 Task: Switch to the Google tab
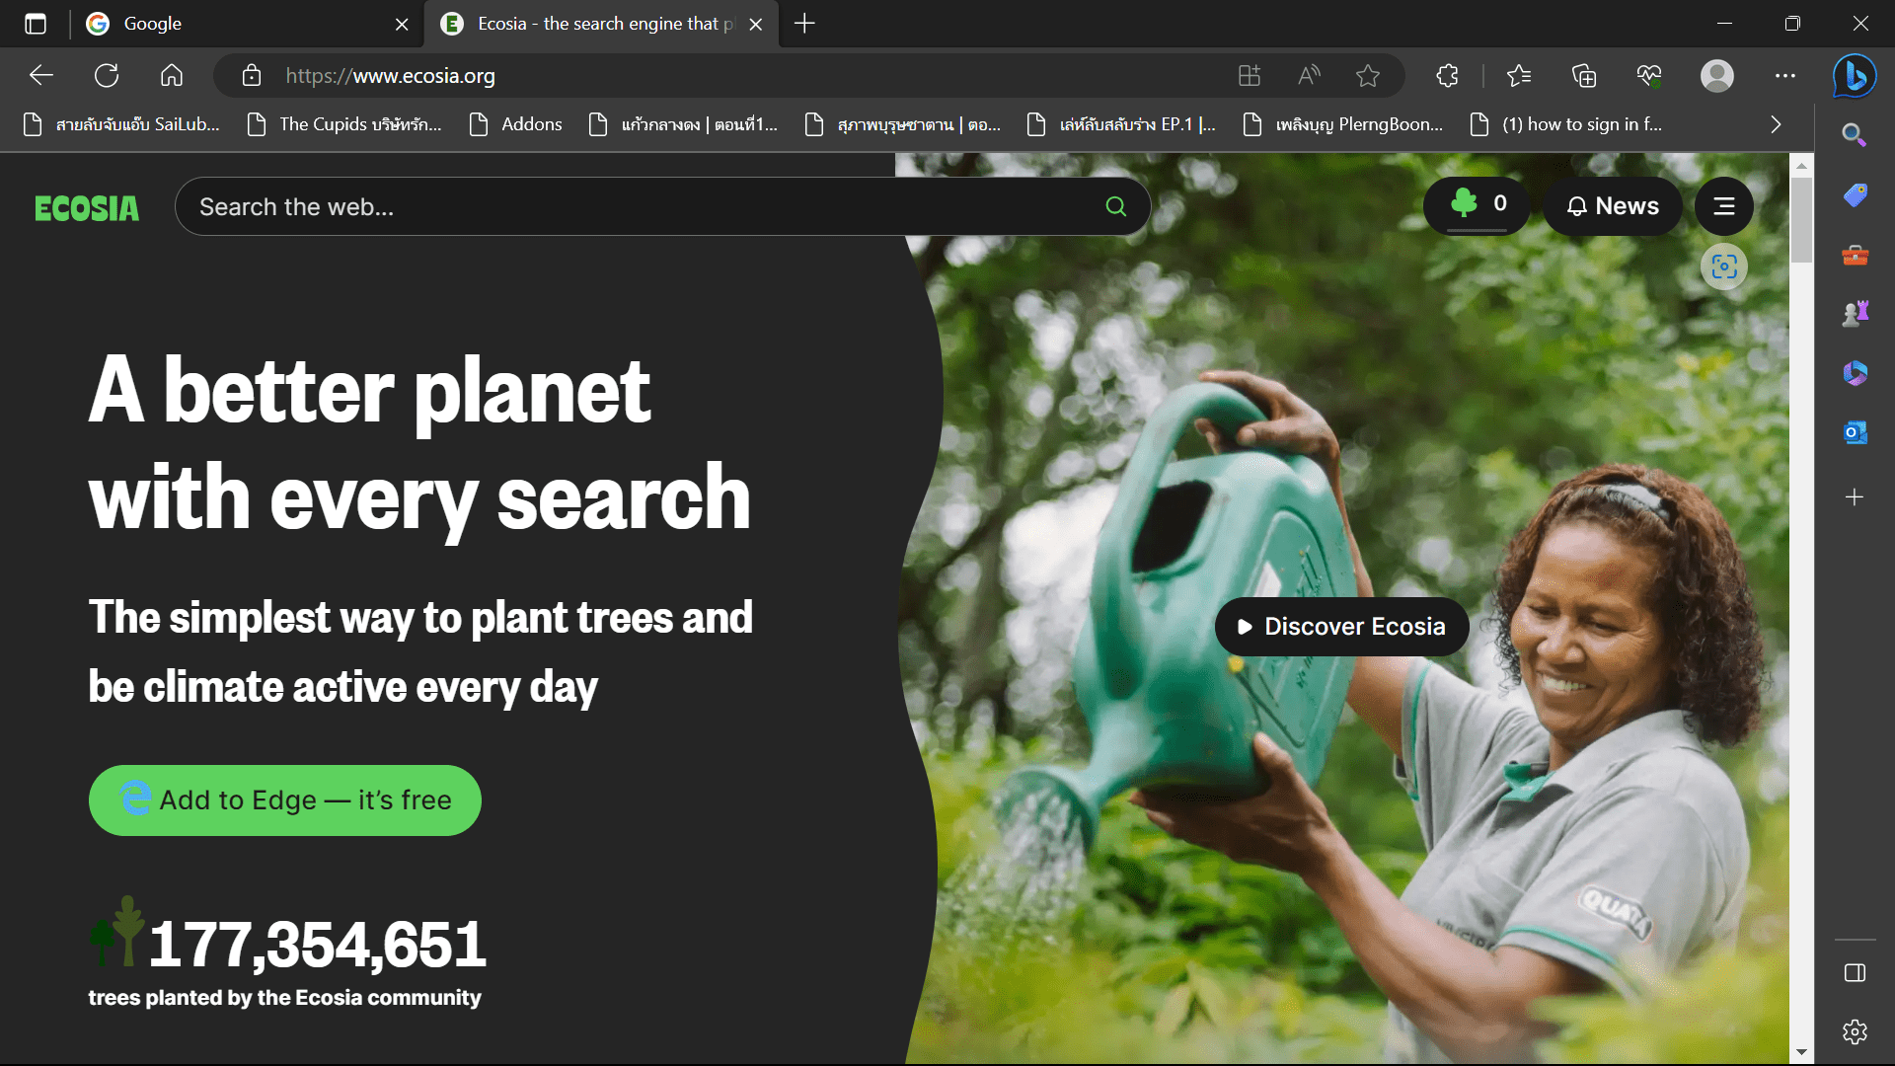(247, 24)
